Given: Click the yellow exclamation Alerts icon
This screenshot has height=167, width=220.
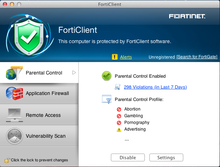Looking at the screenshot, I should pos(115,57).
